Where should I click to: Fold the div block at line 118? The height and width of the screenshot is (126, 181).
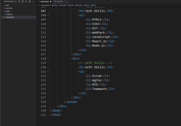pyautogui.click(x=48, y=58)
